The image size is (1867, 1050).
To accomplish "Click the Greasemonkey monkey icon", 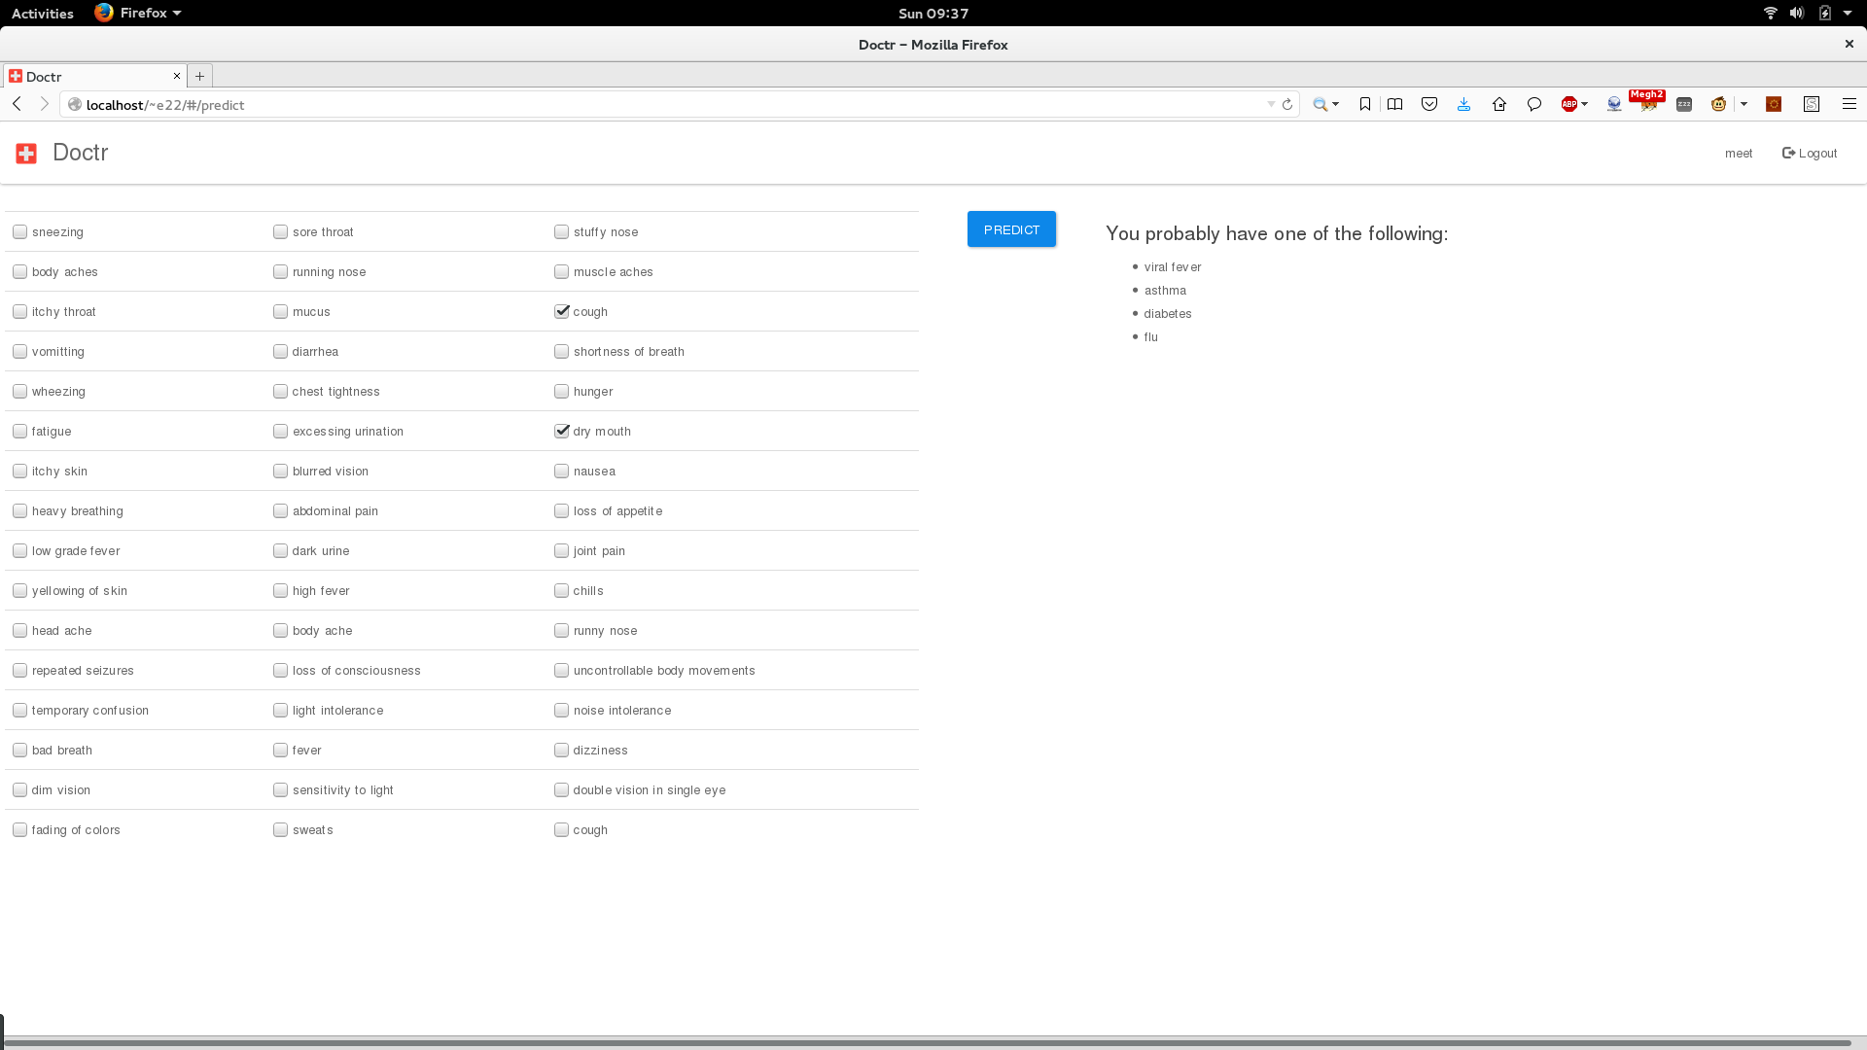I will click(1718, 104).
